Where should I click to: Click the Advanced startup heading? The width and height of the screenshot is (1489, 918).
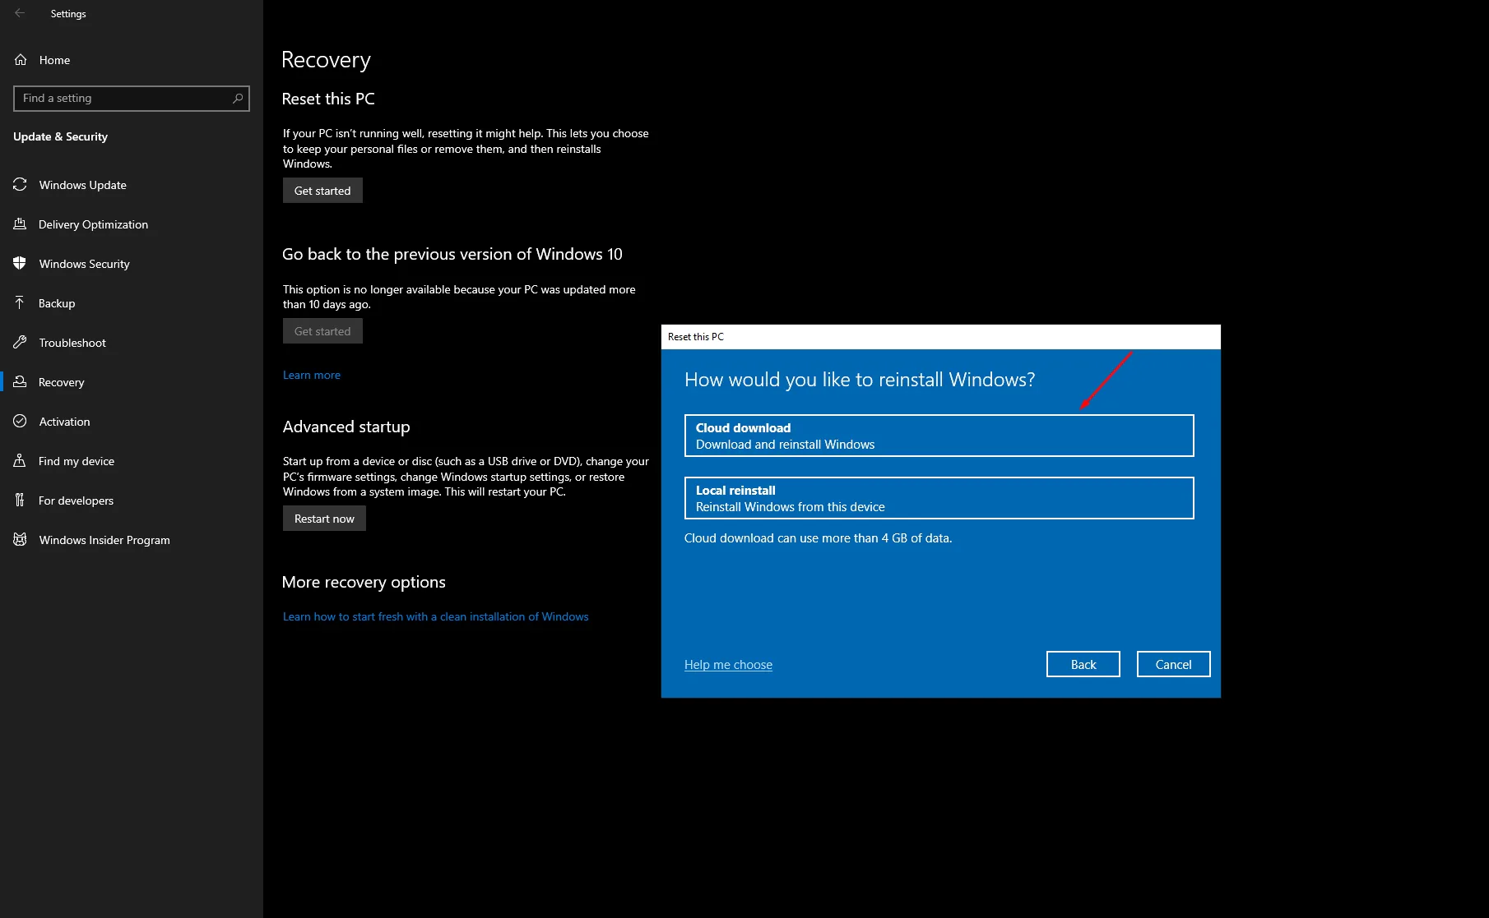point(346,427)
